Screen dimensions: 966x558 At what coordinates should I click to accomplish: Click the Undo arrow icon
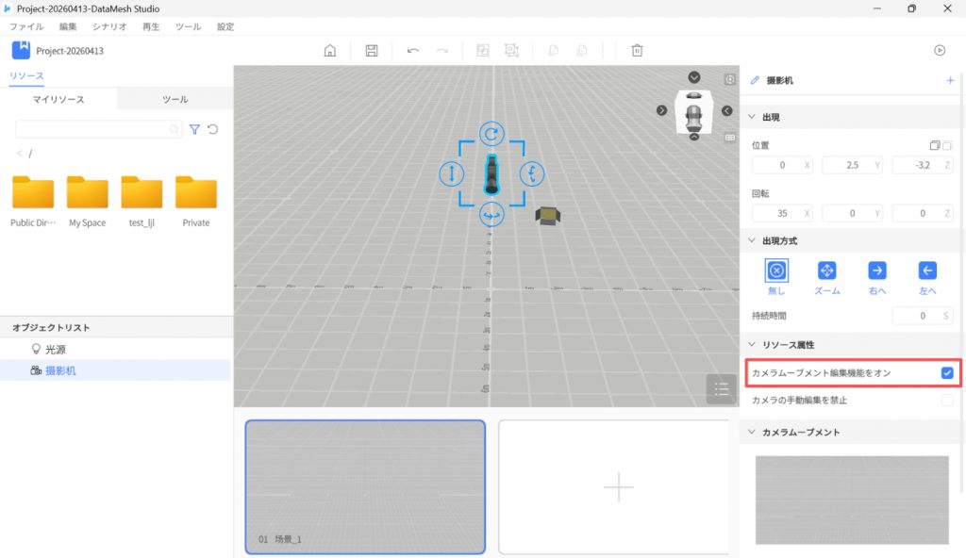(413, 51)
